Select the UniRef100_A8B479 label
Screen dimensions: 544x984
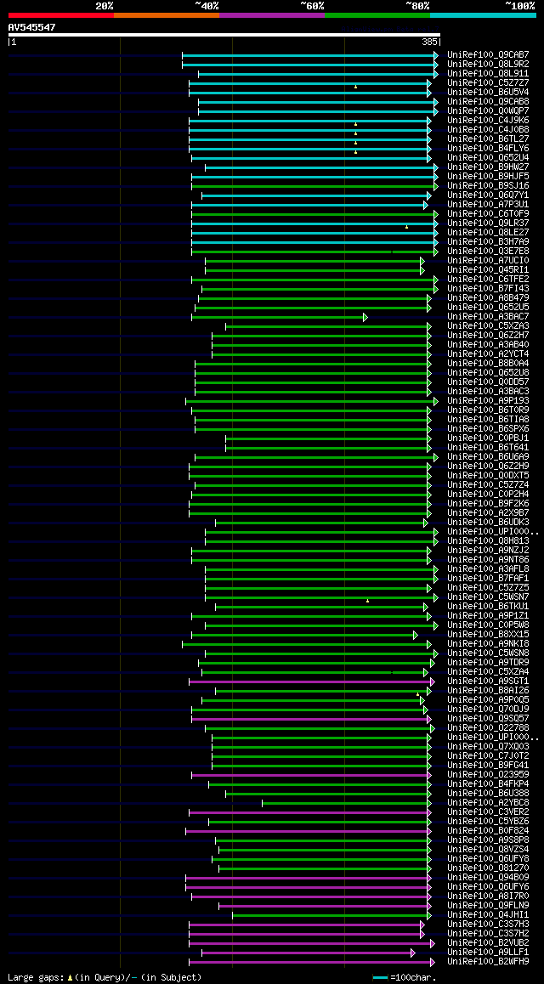(x=488, y=298)
